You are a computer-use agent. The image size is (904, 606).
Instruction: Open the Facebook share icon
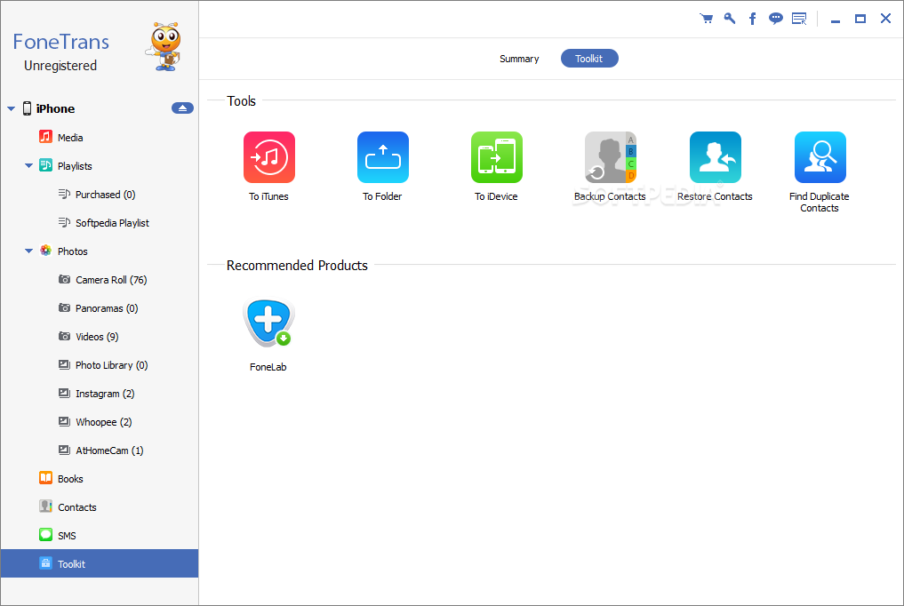coord(752,19)
